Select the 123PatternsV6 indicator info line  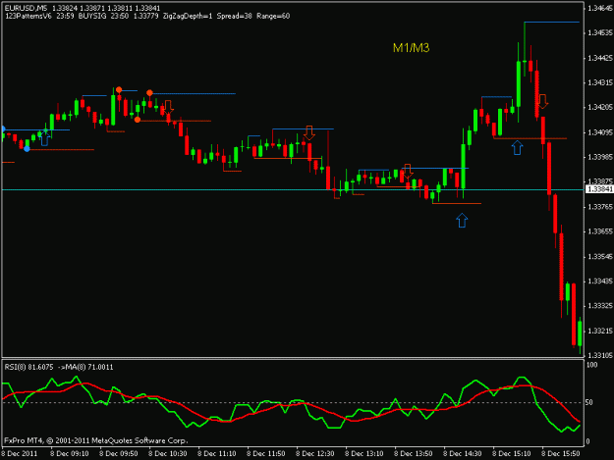(147, 16)
